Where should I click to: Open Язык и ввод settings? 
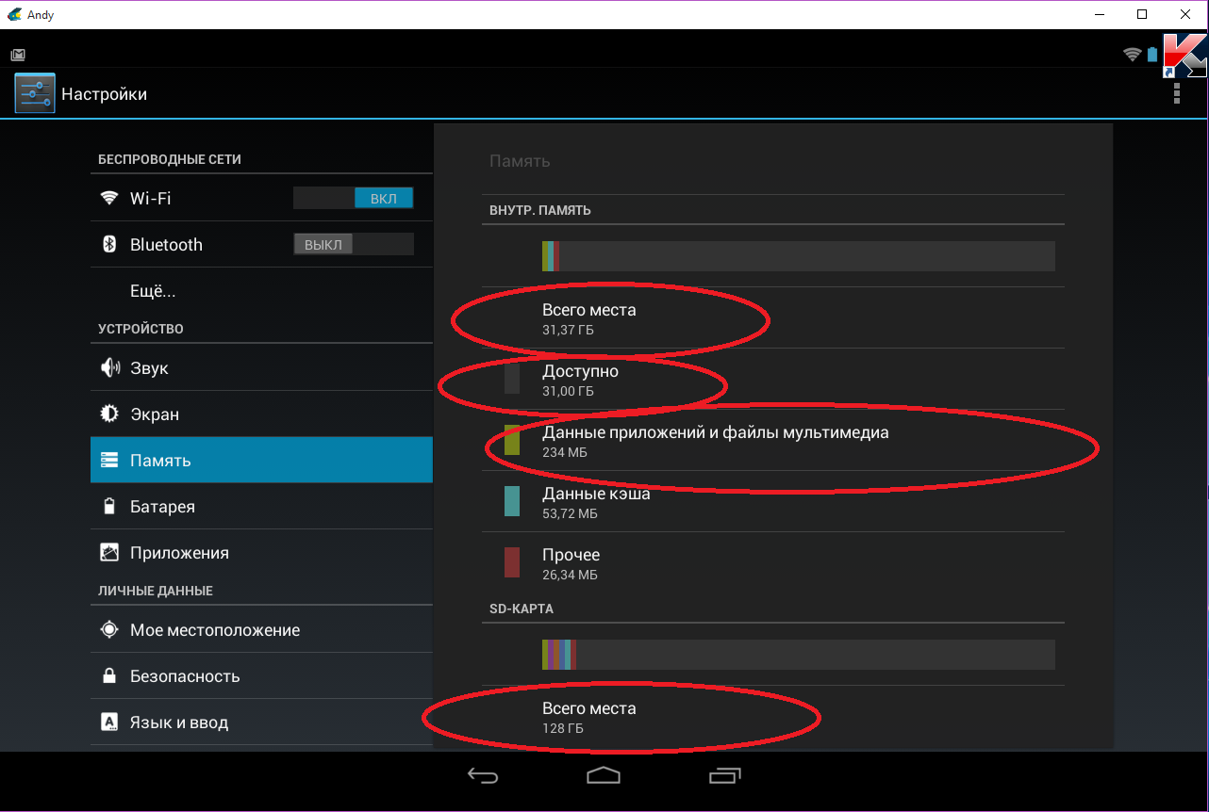coord(261,723)
